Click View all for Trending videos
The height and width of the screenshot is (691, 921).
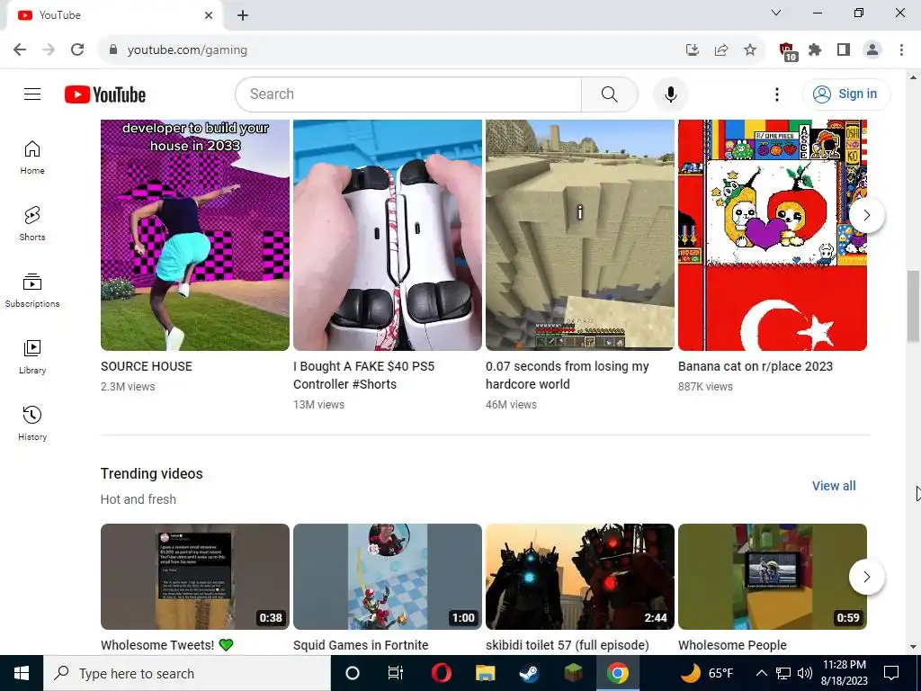click(834, 486)
